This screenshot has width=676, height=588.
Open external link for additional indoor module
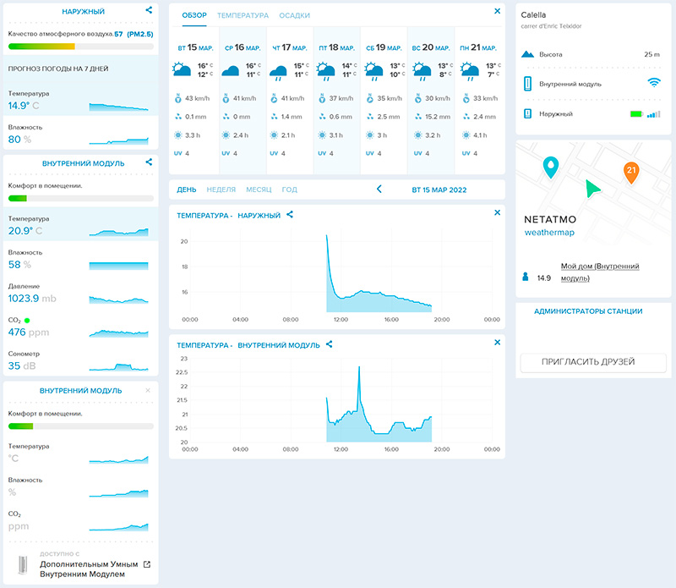click(x=146, y=564)
